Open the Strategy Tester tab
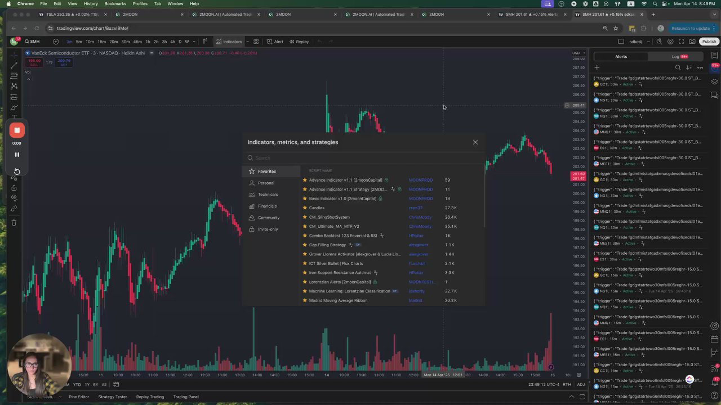 click(113, 397)
